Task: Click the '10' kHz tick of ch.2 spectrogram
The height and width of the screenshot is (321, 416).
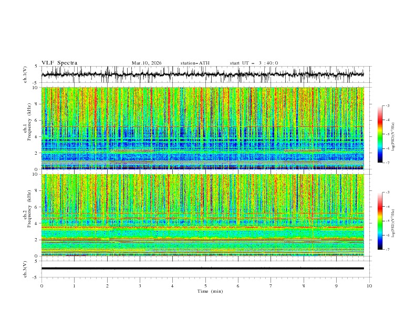Action: click(x=36, y=174)
